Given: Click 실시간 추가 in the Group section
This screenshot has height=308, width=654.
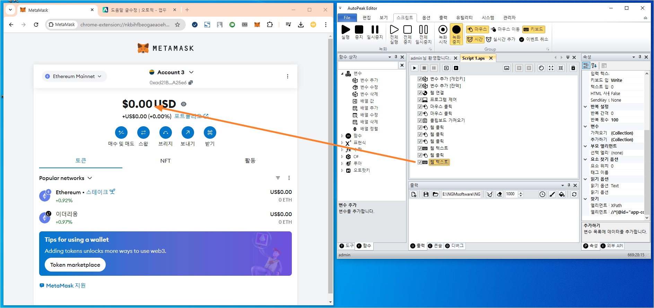Looking at the screenshot, I should [x=501, y=40].
